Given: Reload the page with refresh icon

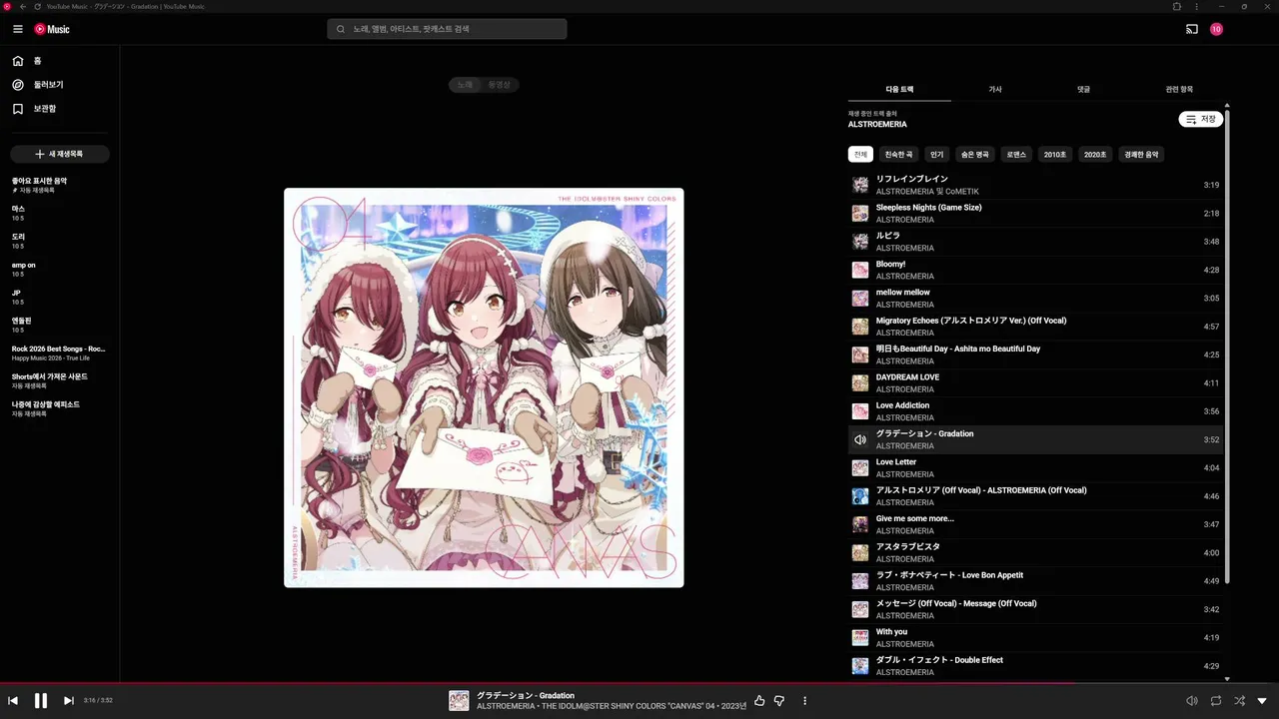Looking at the screenshot, I should tap(37, 6).
